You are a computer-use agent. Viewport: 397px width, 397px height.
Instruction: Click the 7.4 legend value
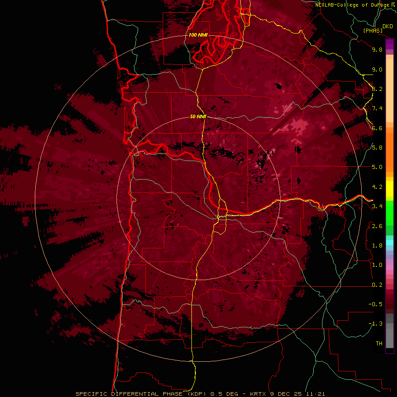tap(377, 109)
